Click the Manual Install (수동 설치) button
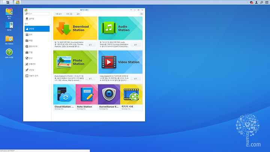 pyautogui.click(x=58, y=14)
